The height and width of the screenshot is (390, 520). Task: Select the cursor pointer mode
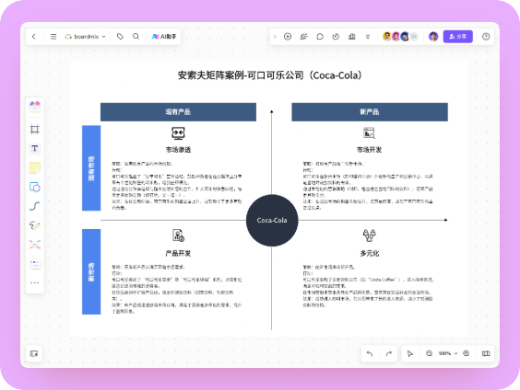[x=410, y=353]
